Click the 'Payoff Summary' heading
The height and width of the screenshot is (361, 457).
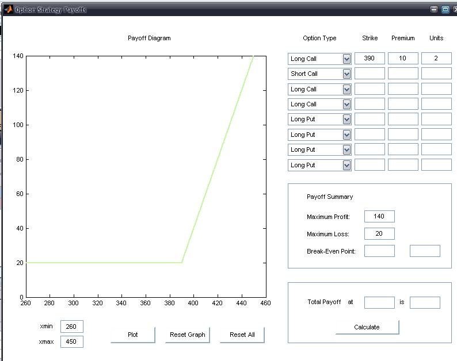[330, 197]
